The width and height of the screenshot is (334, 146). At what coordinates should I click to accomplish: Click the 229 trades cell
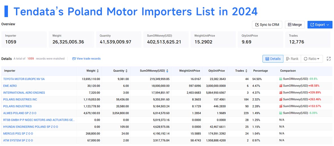[x=246, y=113]
